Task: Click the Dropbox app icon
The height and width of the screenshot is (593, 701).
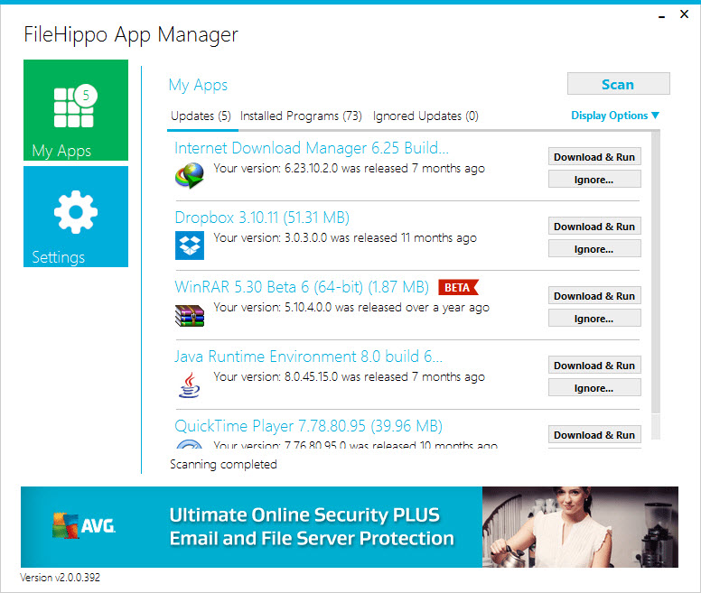Action: tap(190, 246)
